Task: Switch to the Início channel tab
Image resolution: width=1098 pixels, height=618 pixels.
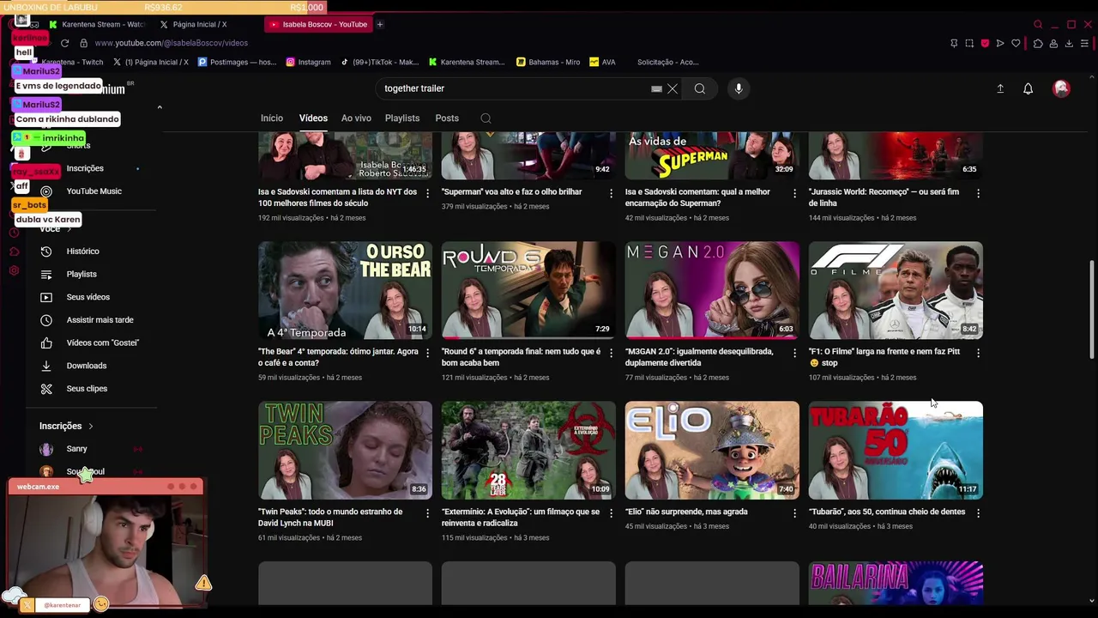Action: 272,118
